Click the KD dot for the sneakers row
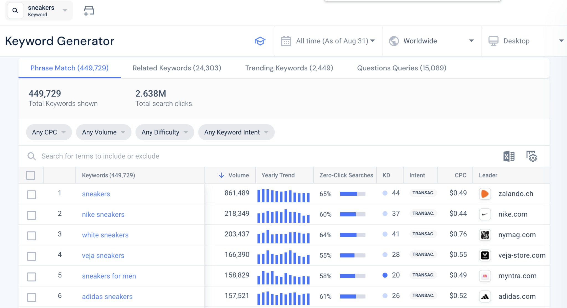The height and width of the screenshot is (308, 567). pos(385,193)
